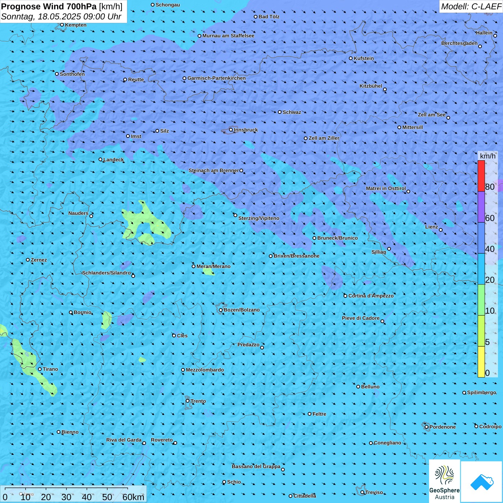
Task: Select the Bassano del Grappa label
Action: (256, 466)
